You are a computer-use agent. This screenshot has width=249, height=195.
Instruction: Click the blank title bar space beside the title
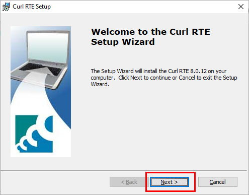142,7
